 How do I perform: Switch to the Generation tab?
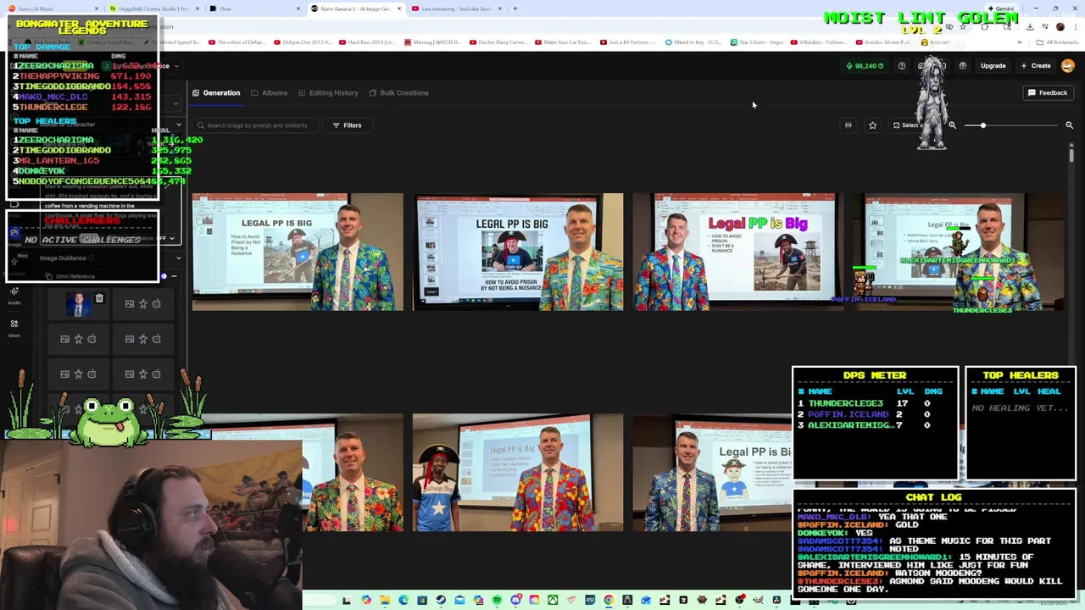216,92
